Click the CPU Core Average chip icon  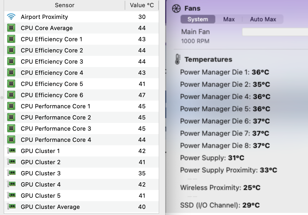point(11,28)
